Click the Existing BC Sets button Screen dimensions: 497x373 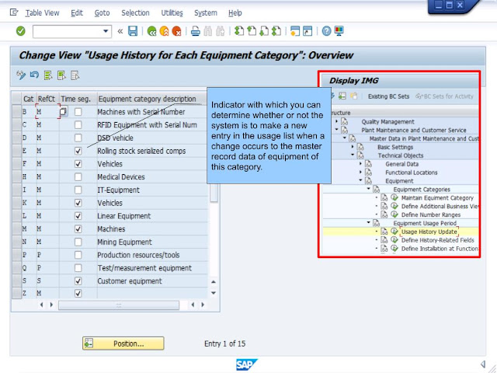pos(388,96)
